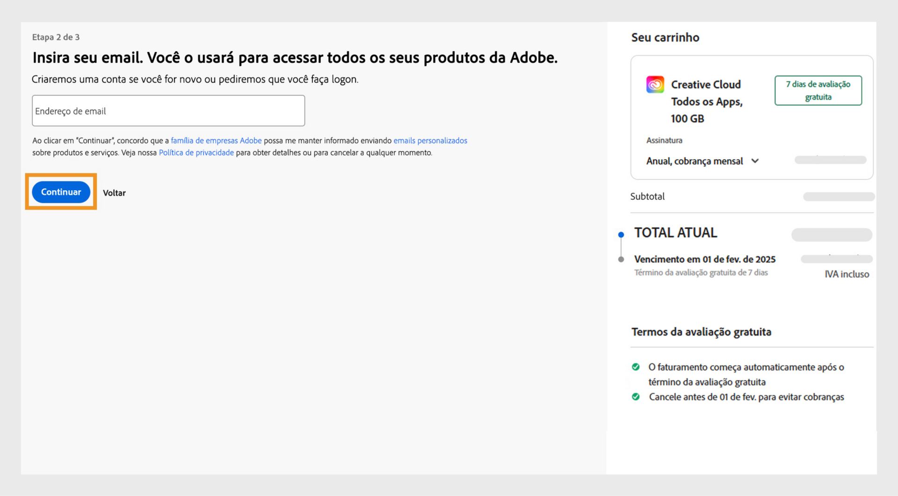Click the Creative Cloud Todos os Apps product name

tap(707, 101)
